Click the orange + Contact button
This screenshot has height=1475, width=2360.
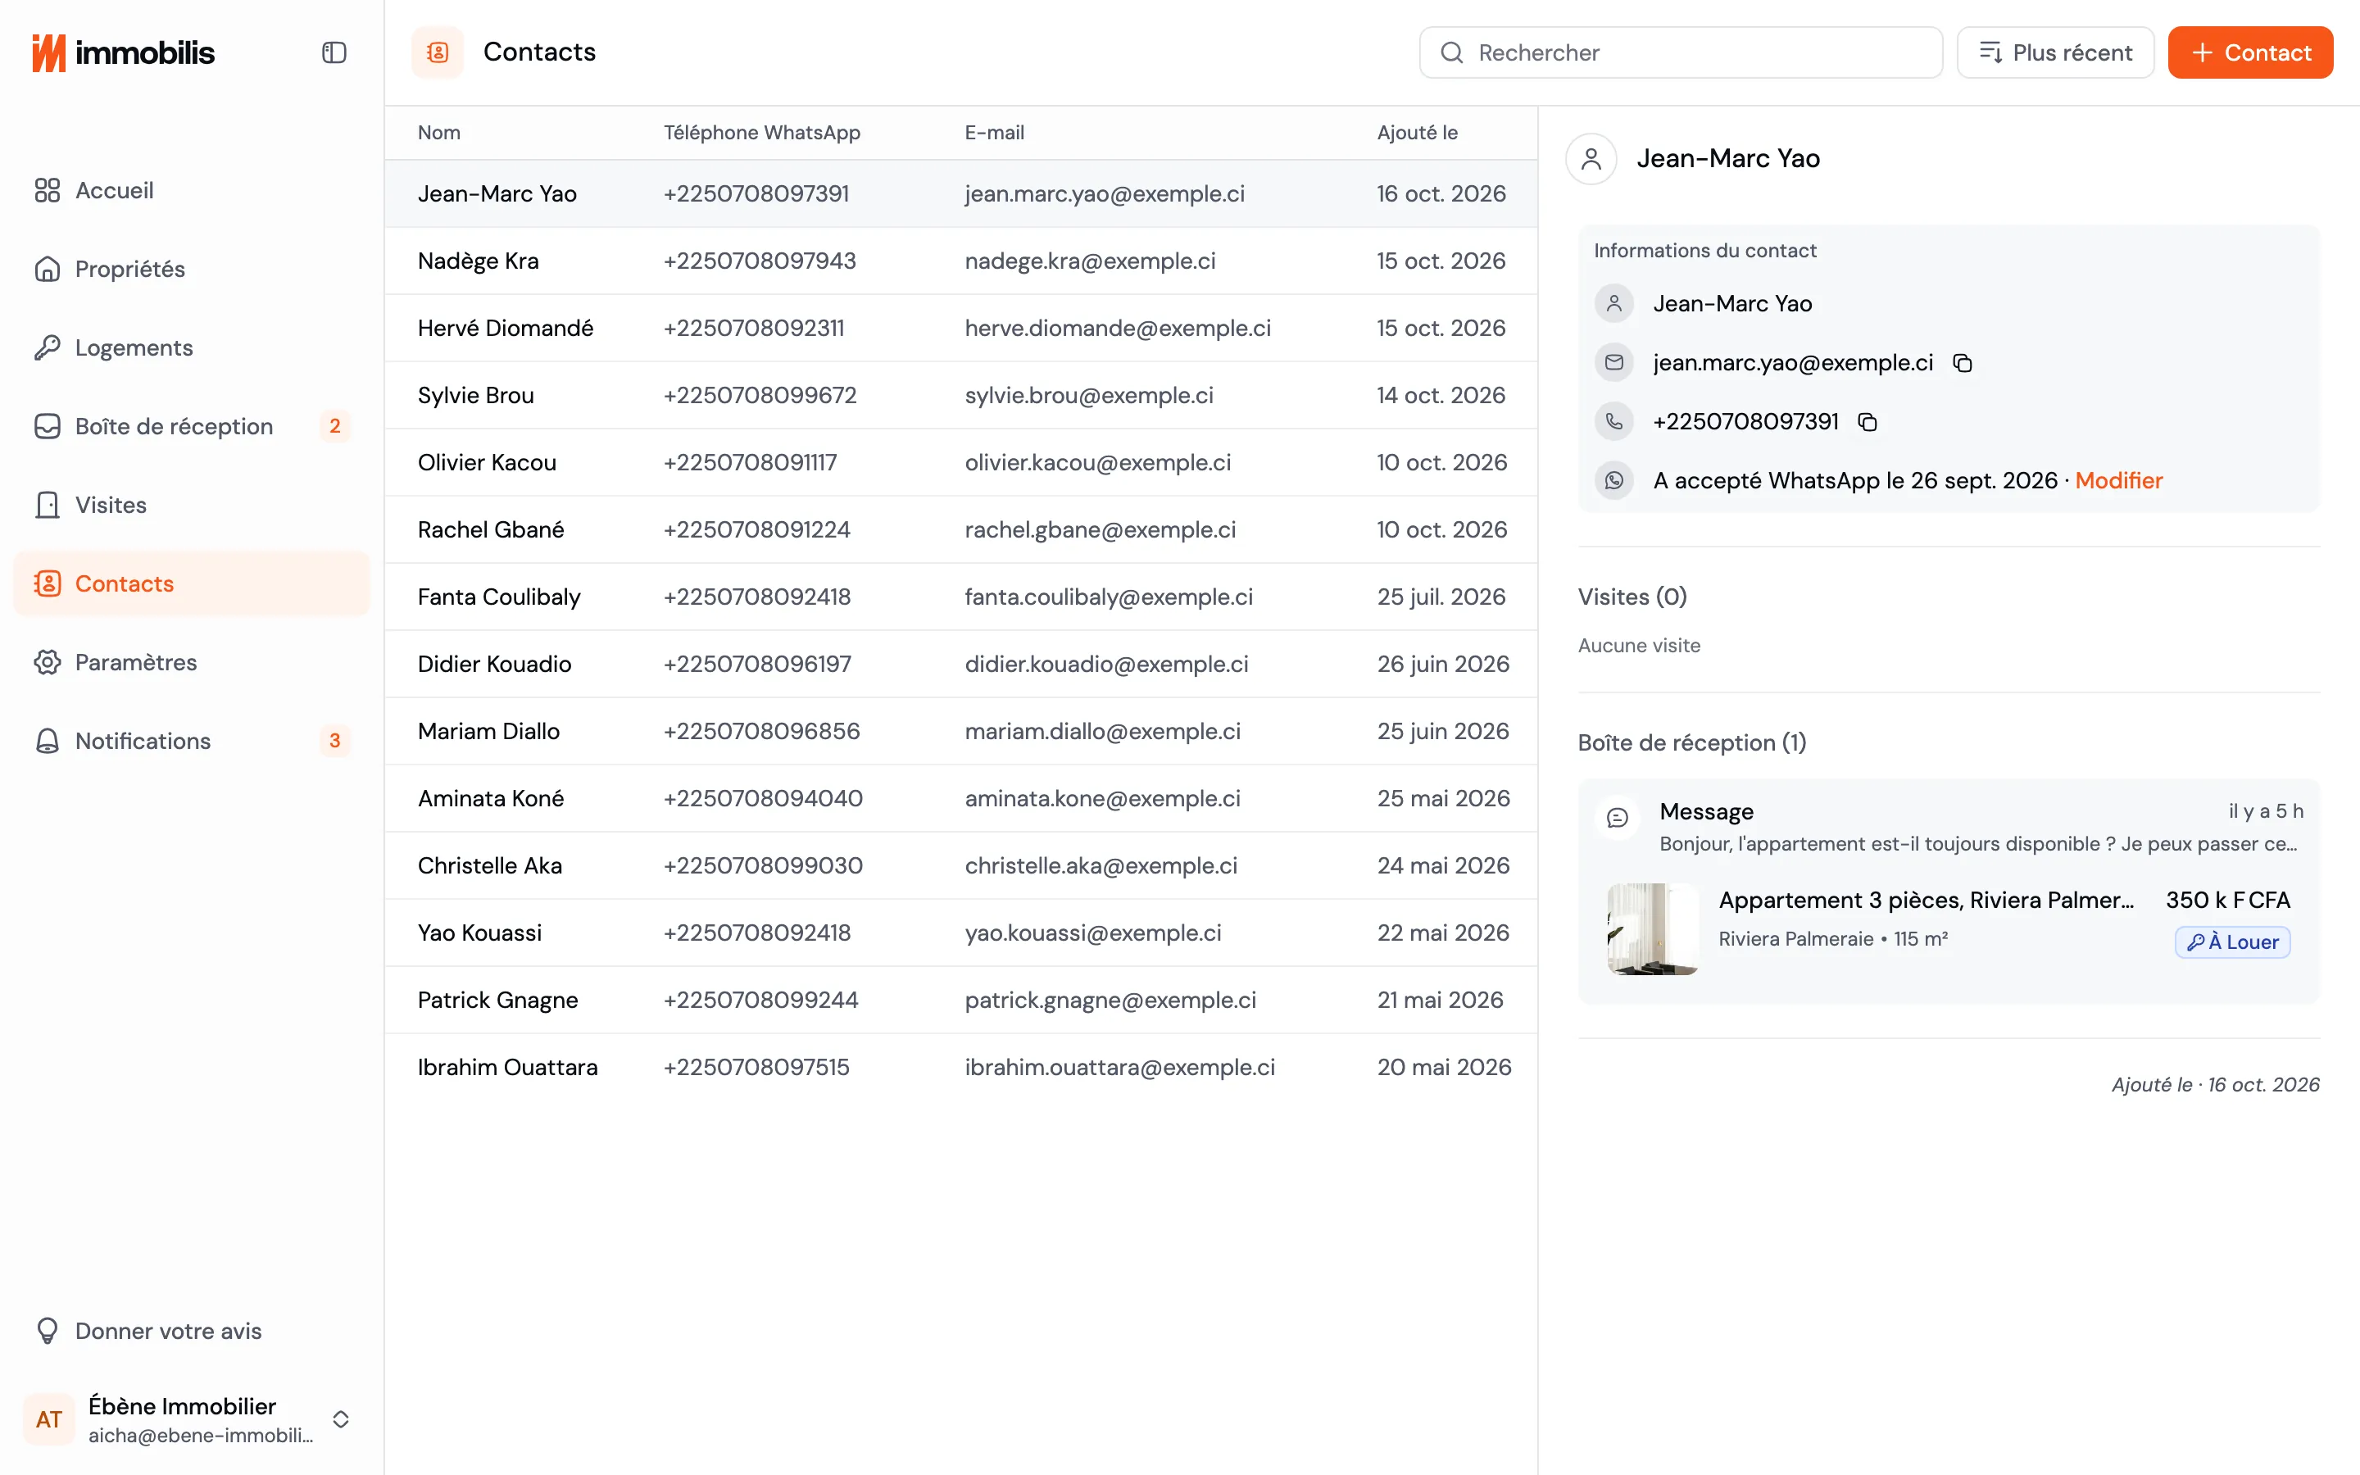point(2250,52)
